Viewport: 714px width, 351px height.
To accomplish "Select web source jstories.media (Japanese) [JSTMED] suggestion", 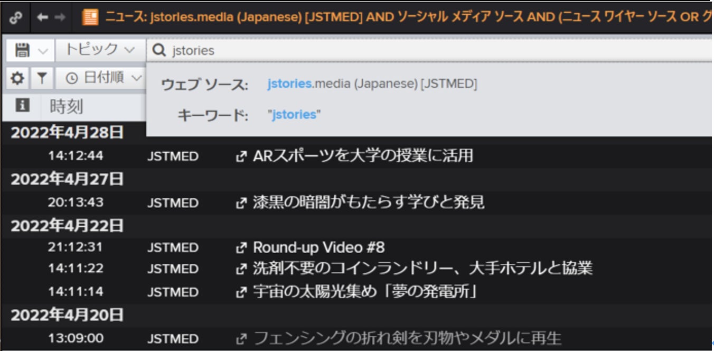I will (372, 84).
